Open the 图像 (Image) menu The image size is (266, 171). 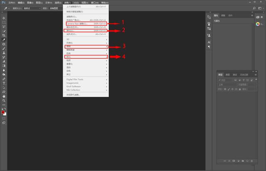click(x=30, y=3)
